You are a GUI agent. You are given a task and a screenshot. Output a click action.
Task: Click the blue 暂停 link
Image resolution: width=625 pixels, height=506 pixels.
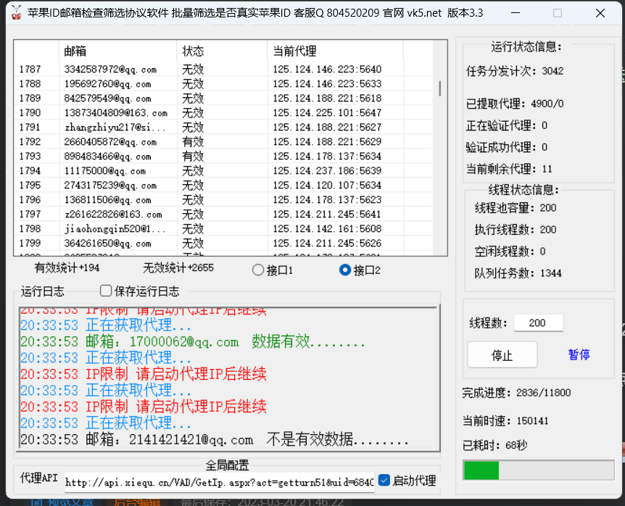pyautogui.click(x=579, y=354)
